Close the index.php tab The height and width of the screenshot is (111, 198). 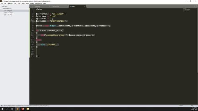point(49,6)
